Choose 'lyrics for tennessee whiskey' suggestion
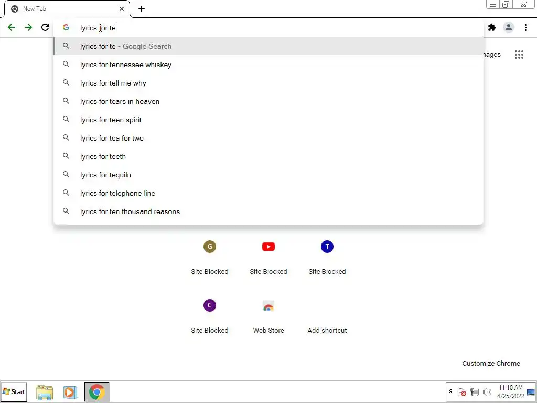 (268, 65)
